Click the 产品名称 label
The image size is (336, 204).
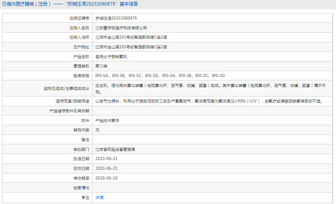coord(81,57)
